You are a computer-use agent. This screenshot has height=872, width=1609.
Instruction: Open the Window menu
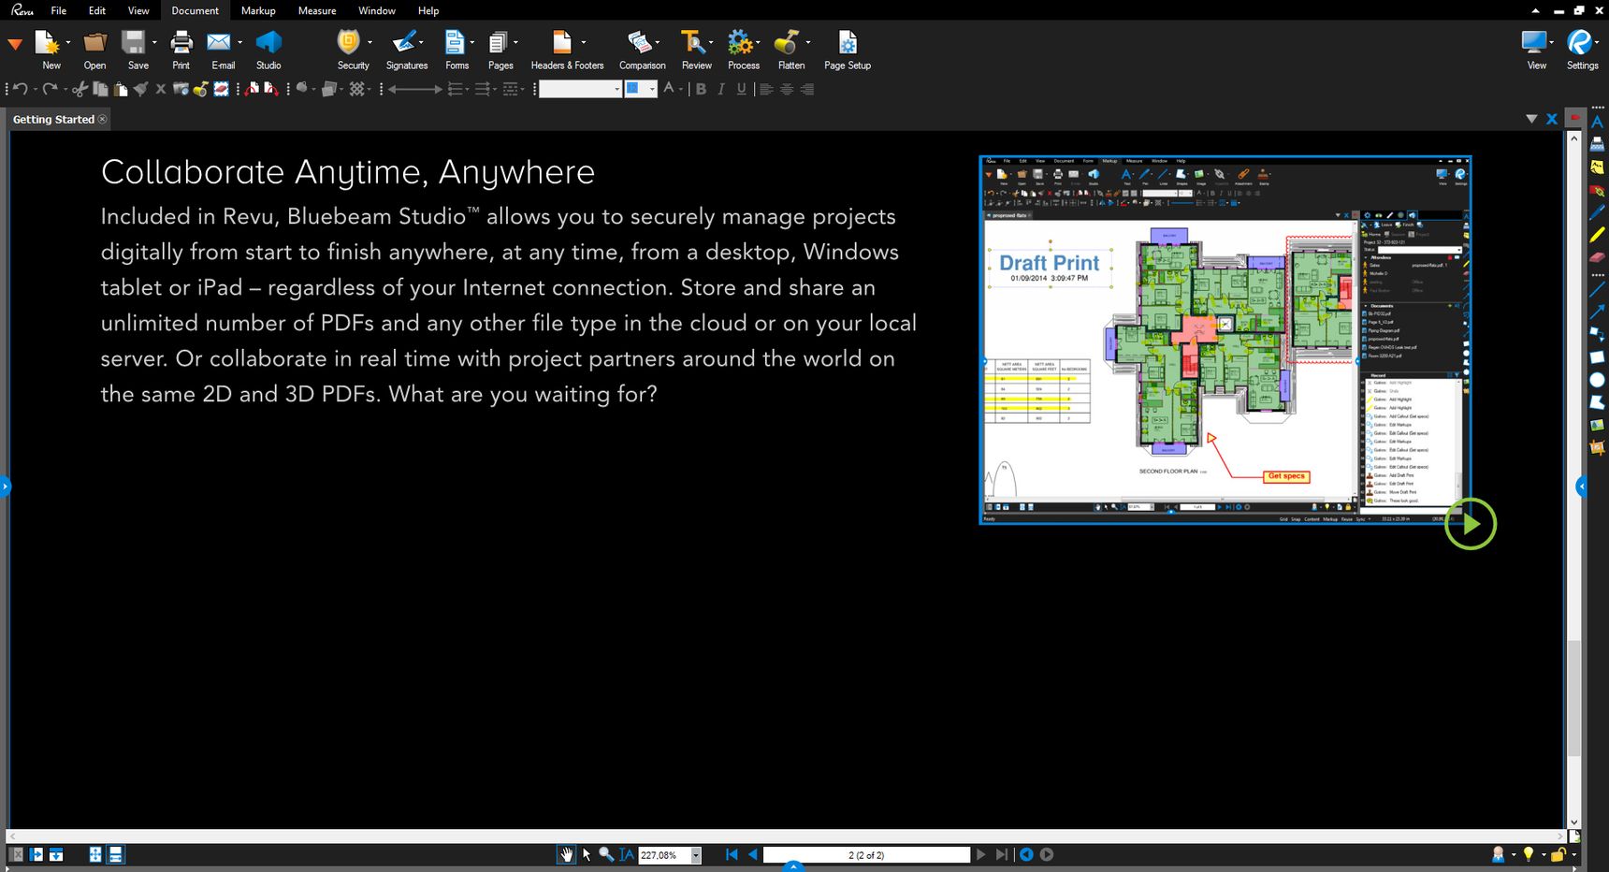[x=377, y=10]
